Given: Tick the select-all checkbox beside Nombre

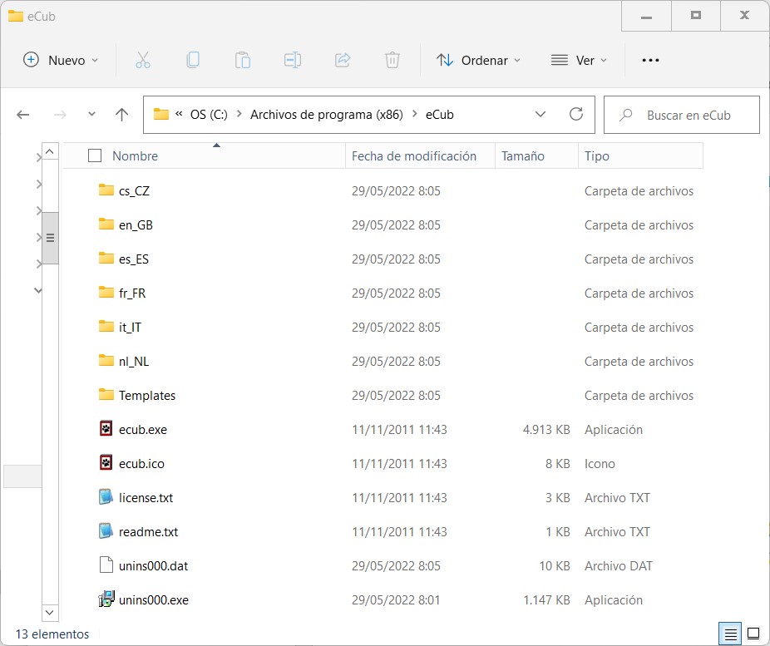Looking at the screenshot, I should click(x=95, y=155).
